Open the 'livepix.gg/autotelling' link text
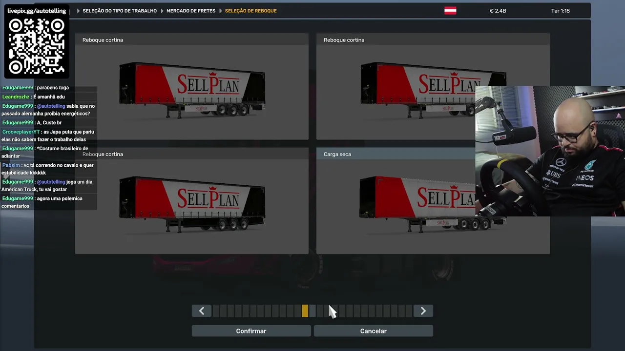625x351 pixels. tap(37, 11)
